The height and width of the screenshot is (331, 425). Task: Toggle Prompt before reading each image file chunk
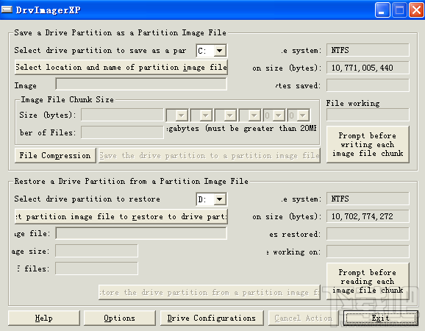pos(368,282)
